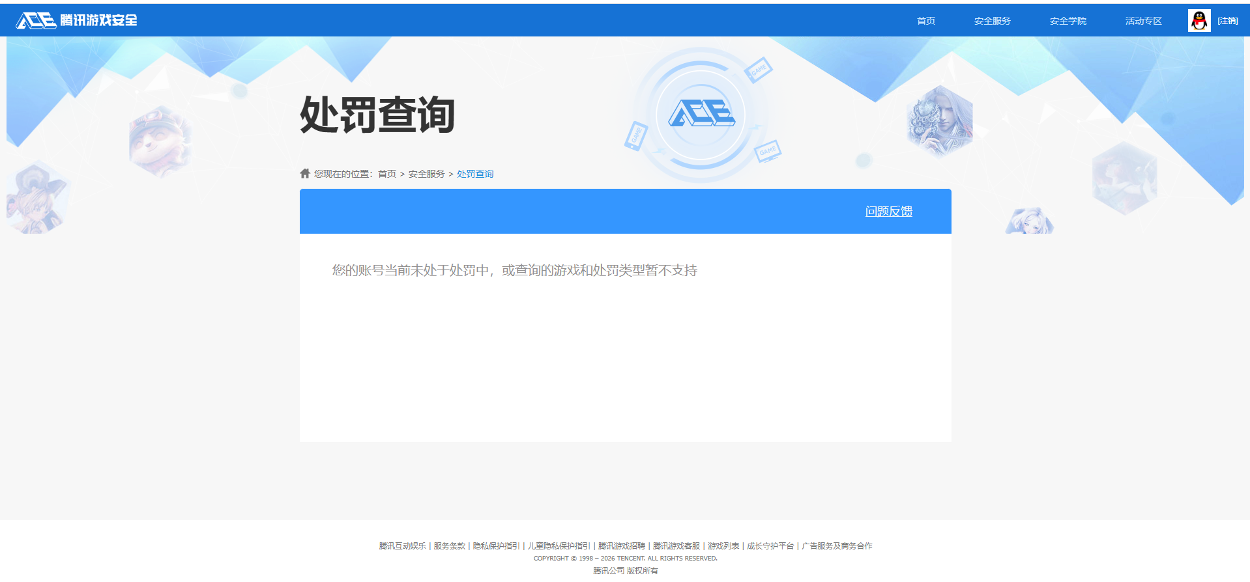The image size is (1250, 582).
Task: Open 游戏列表 footer link
Action: click(723, 546)
